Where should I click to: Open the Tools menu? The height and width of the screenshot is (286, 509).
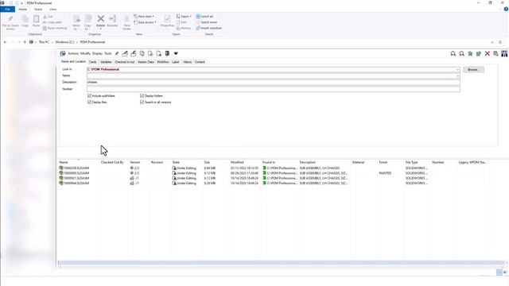click(x=108, y=53)
